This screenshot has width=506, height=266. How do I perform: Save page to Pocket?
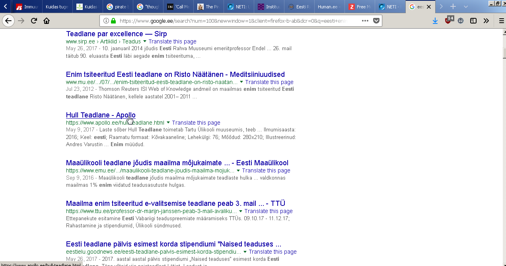[x=376, y=21]
